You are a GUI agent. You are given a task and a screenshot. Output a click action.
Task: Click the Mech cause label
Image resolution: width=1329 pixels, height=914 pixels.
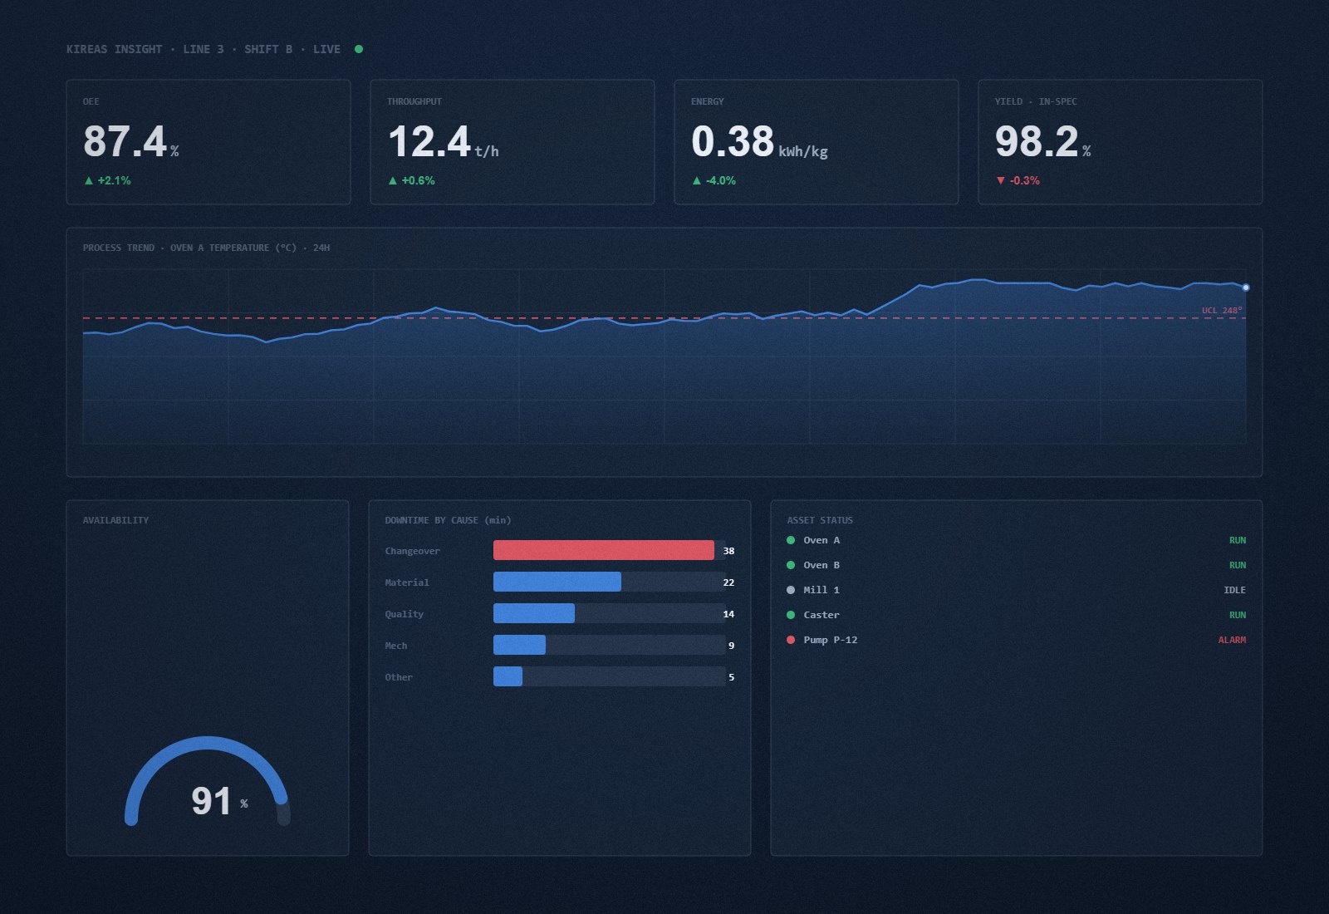pyautogui.click(x=396, y=646)
